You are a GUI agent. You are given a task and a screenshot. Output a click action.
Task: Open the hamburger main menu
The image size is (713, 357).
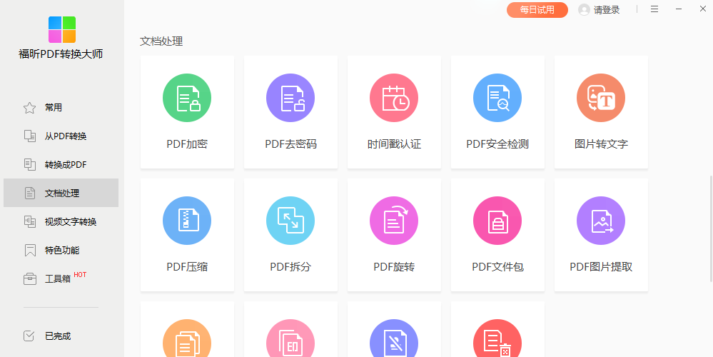(x=654, y=9)
